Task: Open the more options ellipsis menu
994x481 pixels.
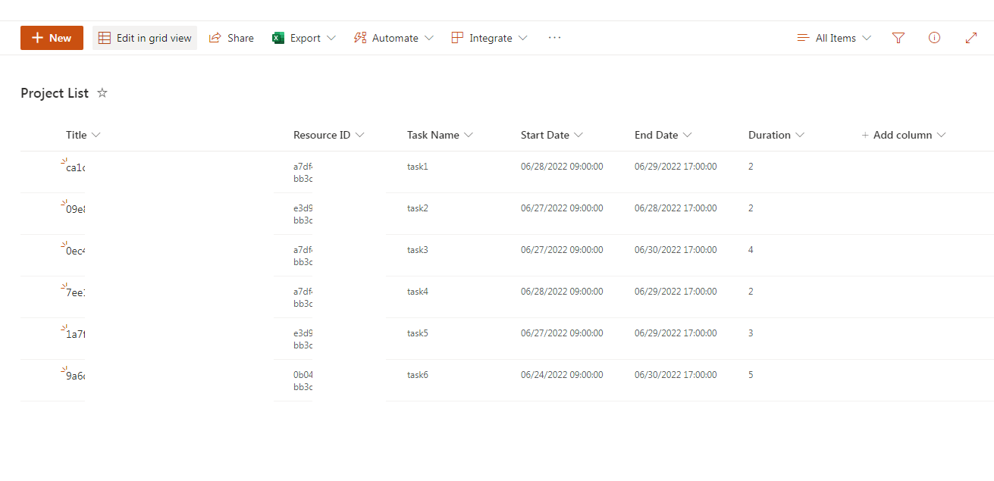Action: click(x=554, y=38)
